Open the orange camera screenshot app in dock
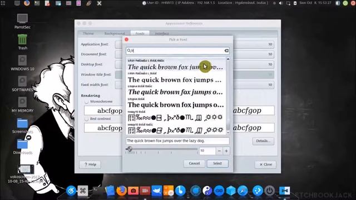356x200 pixels. (x=133, y=191)
